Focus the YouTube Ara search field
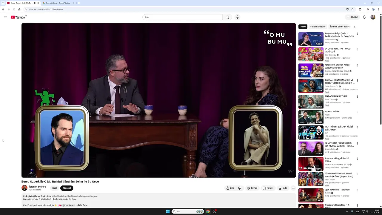The width and height of the screenshot is (382, 215). click(x=182, y=17)
